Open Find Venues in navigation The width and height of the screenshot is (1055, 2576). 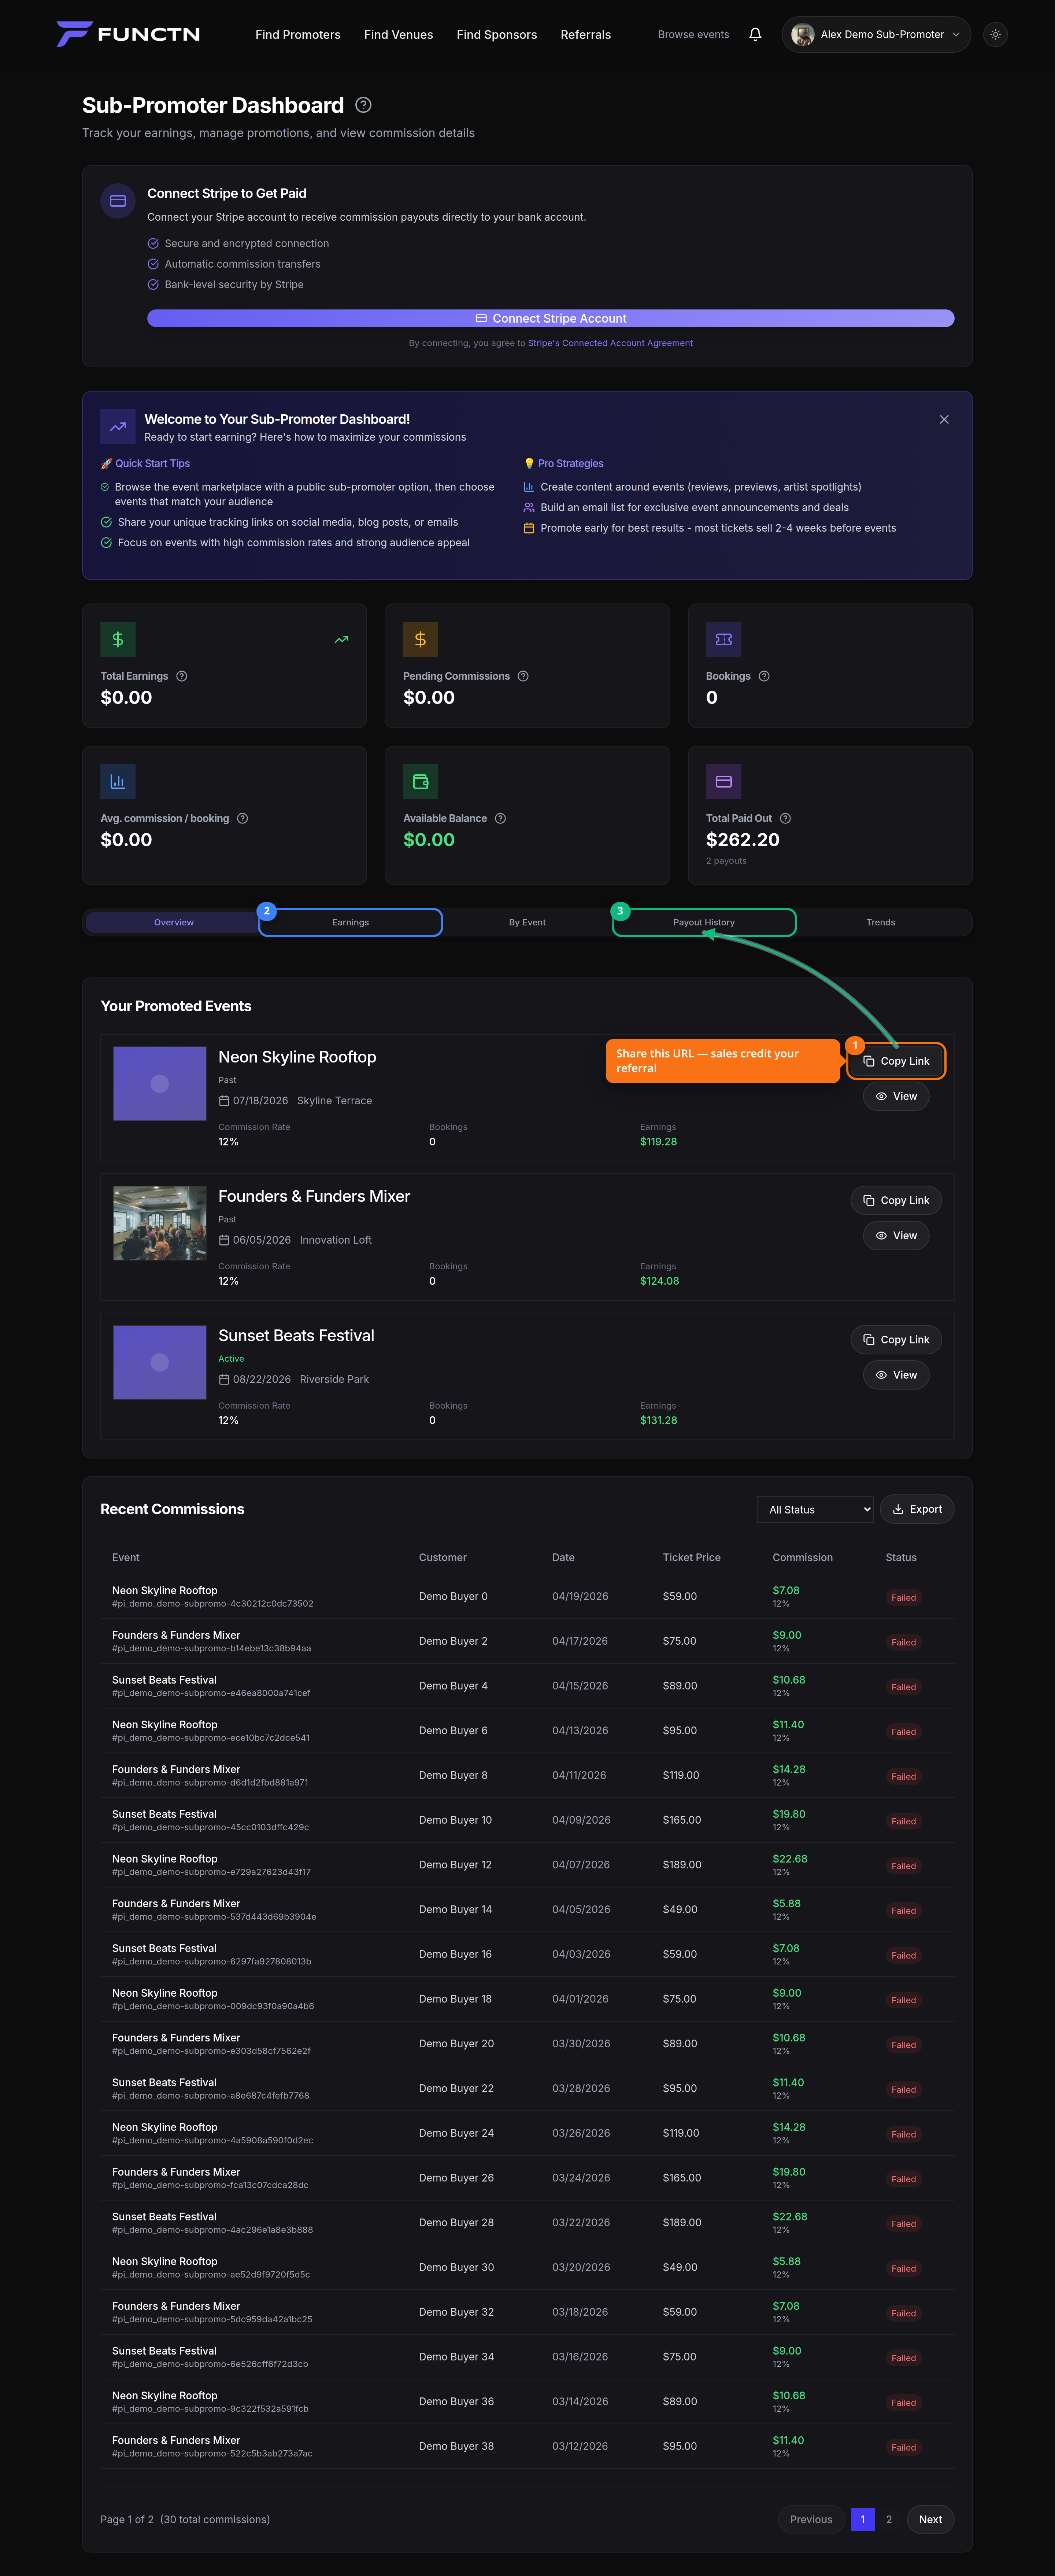coord(399,34)
